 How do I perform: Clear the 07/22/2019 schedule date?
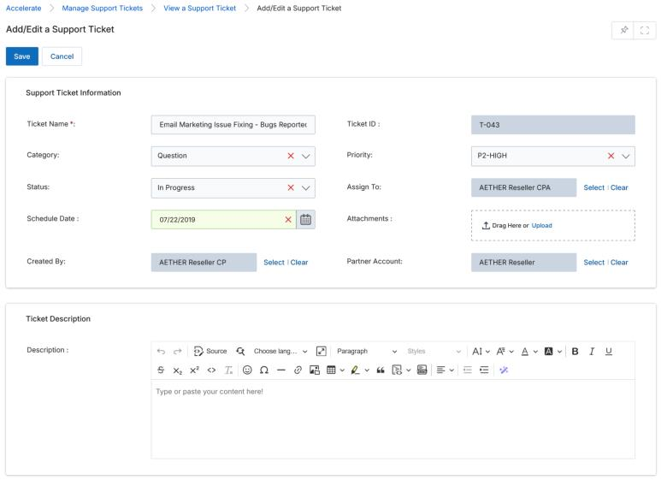288,220
